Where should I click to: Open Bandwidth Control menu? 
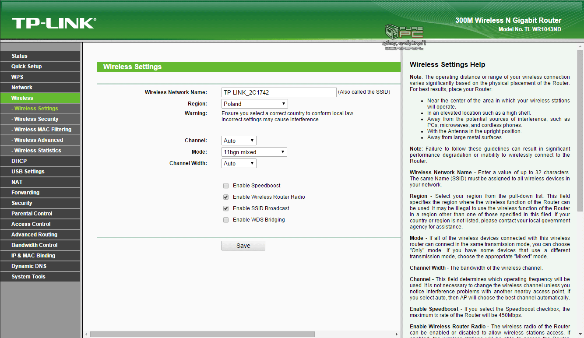click(x=40, y=245)
